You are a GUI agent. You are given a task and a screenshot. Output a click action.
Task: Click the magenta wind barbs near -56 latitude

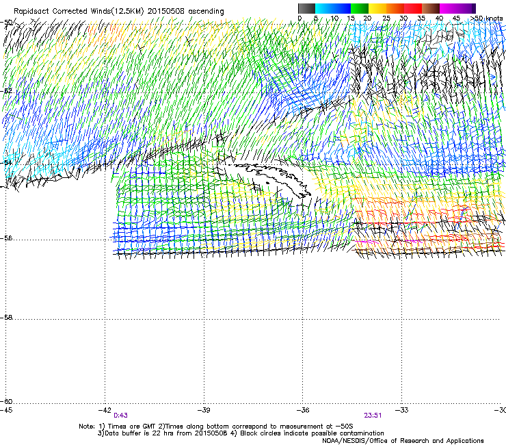[367, 242]
